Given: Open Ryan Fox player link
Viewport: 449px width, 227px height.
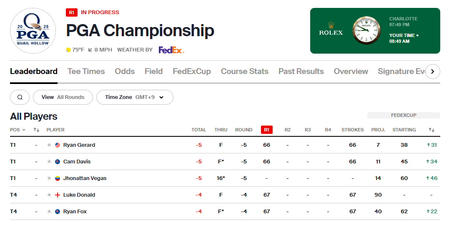Looking at the screenshot, I should (x=75, y=212).
